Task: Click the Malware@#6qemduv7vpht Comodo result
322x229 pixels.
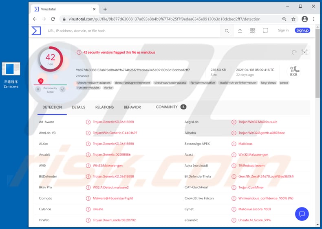Action: [113, 198]
